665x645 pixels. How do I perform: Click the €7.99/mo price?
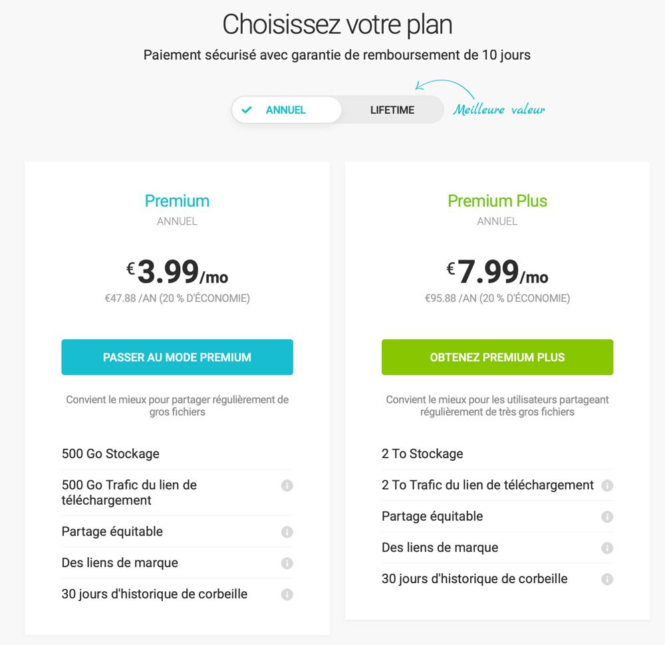tap(497, 272)
